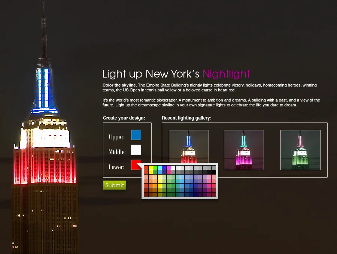Open gallery thumbnail with blue spire and red base
This screenshot has height=254, width=337.
pyautogui.click(x=189, y=146)
